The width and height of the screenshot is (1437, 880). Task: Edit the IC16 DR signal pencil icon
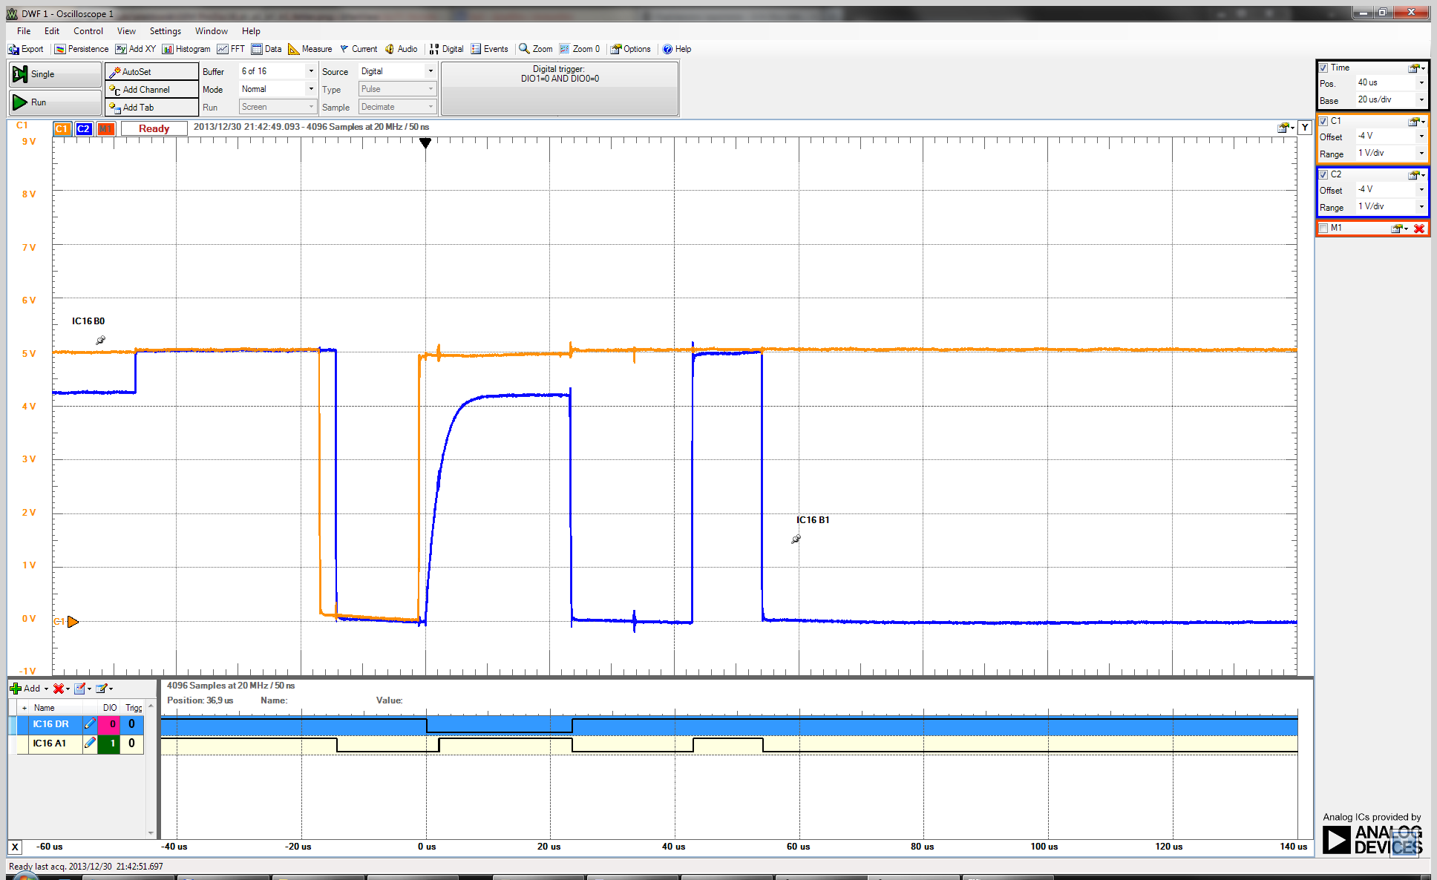(x=90, y=724)
